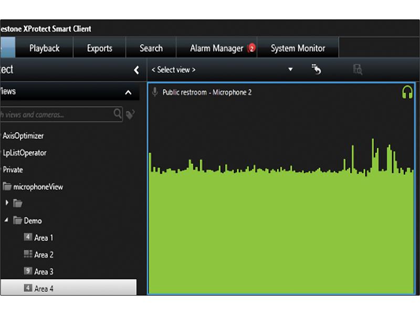Click the microphone icon in view title
The width and height of the screenshot is (420, 315).
[155, 92]
